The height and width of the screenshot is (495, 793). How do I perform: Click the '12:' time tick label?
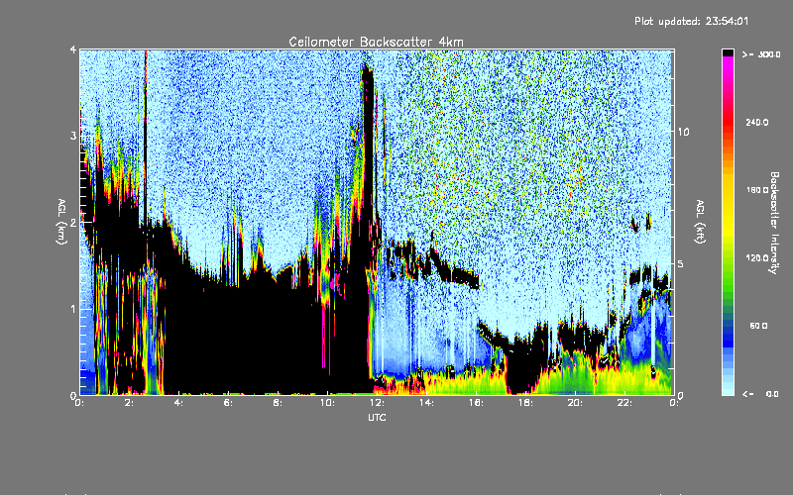click(377, 403)
